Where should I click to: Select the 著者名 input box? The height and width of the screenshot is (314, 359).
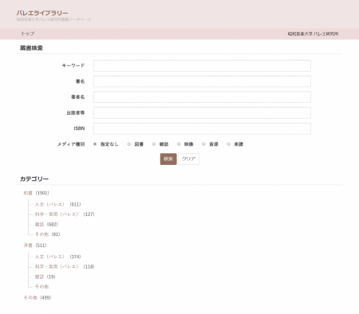tap(202, 97)
